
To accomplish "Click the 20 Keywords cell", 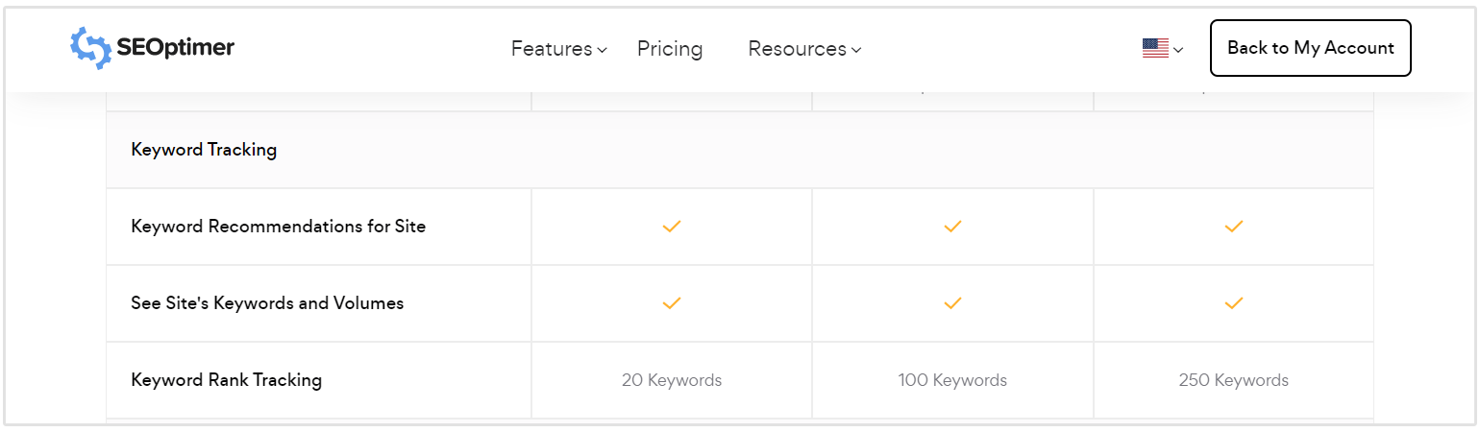I will coord(672,380).
